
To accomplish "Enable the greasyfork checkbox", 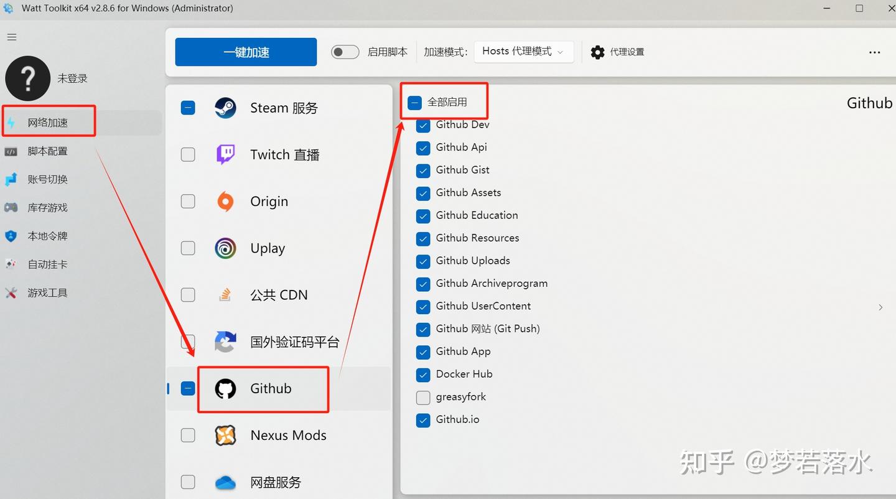I will 423,397.
